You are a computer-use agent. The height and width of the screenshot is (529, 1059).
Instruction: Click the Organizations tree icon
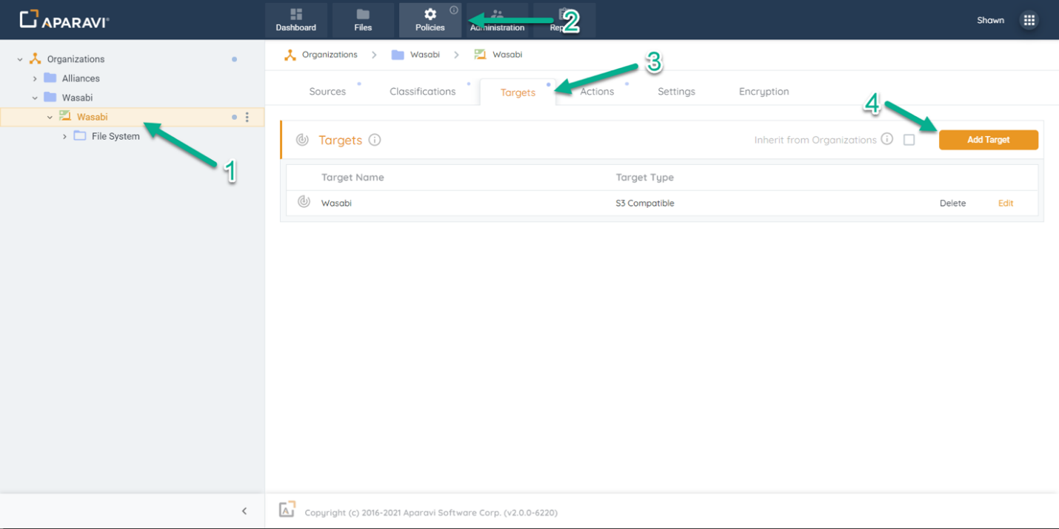[x=35, y=59]
